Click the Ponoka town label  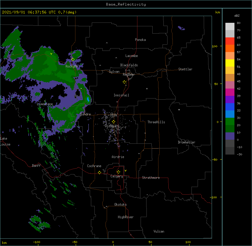tap(140, 40)
